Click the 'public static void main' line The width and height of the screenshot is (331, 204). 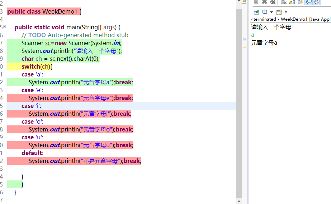[67, 27]
